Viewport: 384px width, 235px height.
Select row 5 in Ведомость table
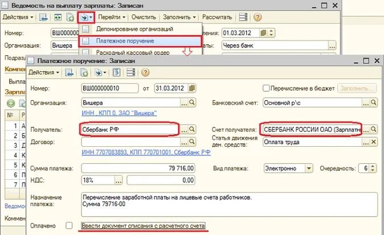15,165
